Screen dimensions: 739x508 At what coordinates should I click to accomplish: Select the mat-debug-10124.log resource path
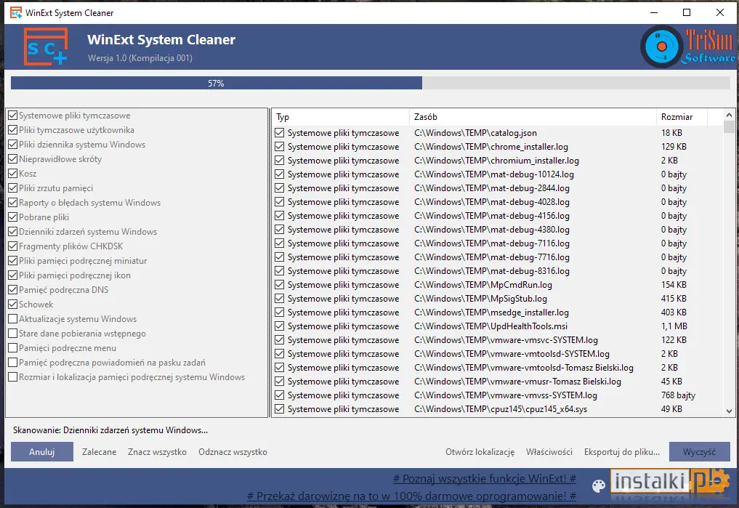click(x=494, y=174)
